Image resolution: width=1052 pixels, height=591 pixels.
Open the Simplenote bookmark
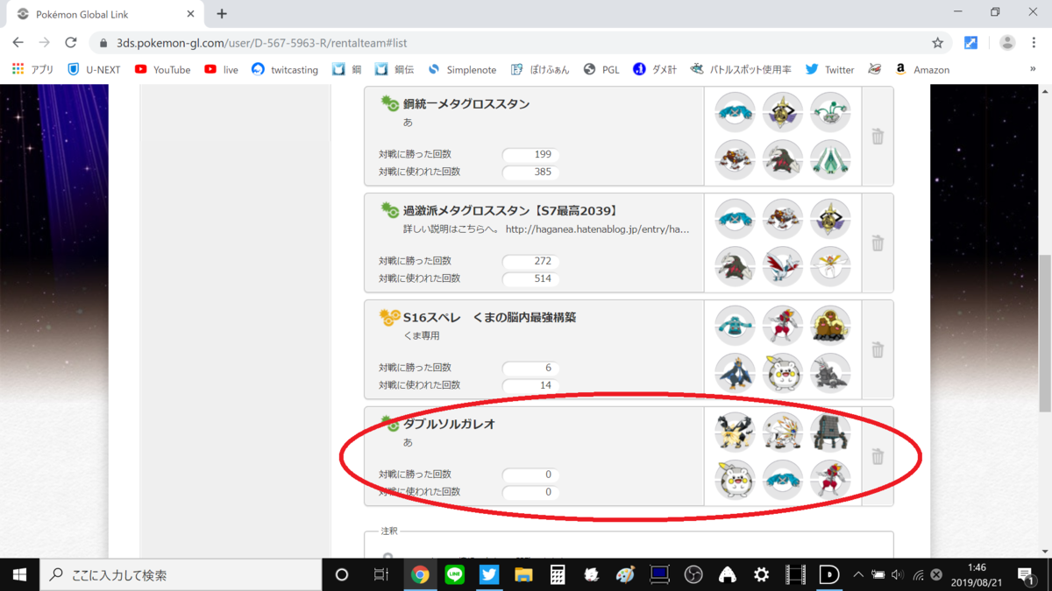[x=461, y=69]
